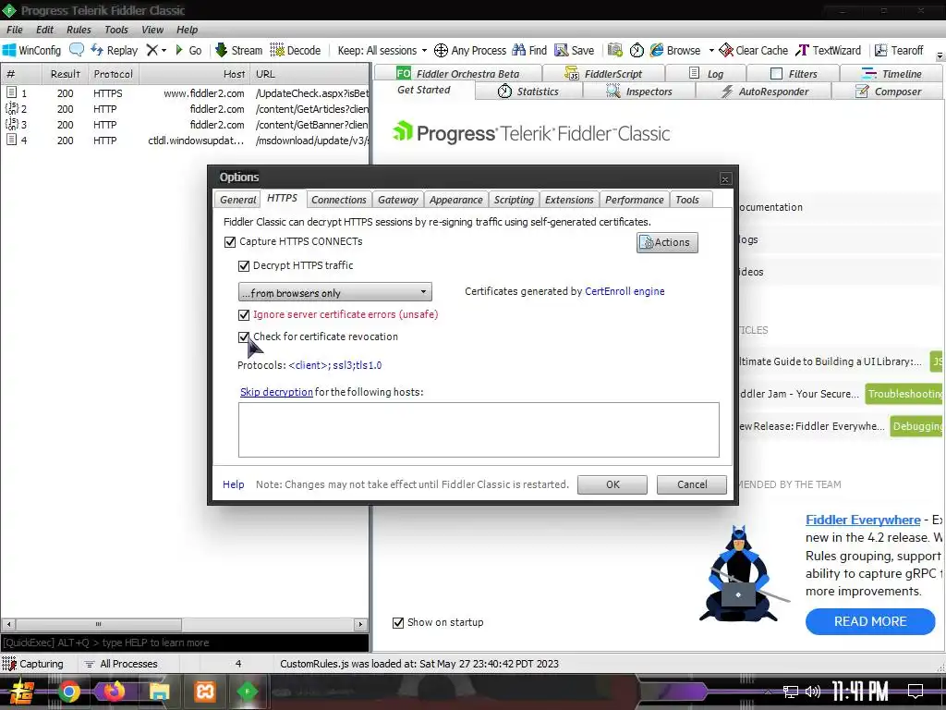Select the Performance tab in Options
Viewport: 946px width, 710px height.
click(634, 200)
